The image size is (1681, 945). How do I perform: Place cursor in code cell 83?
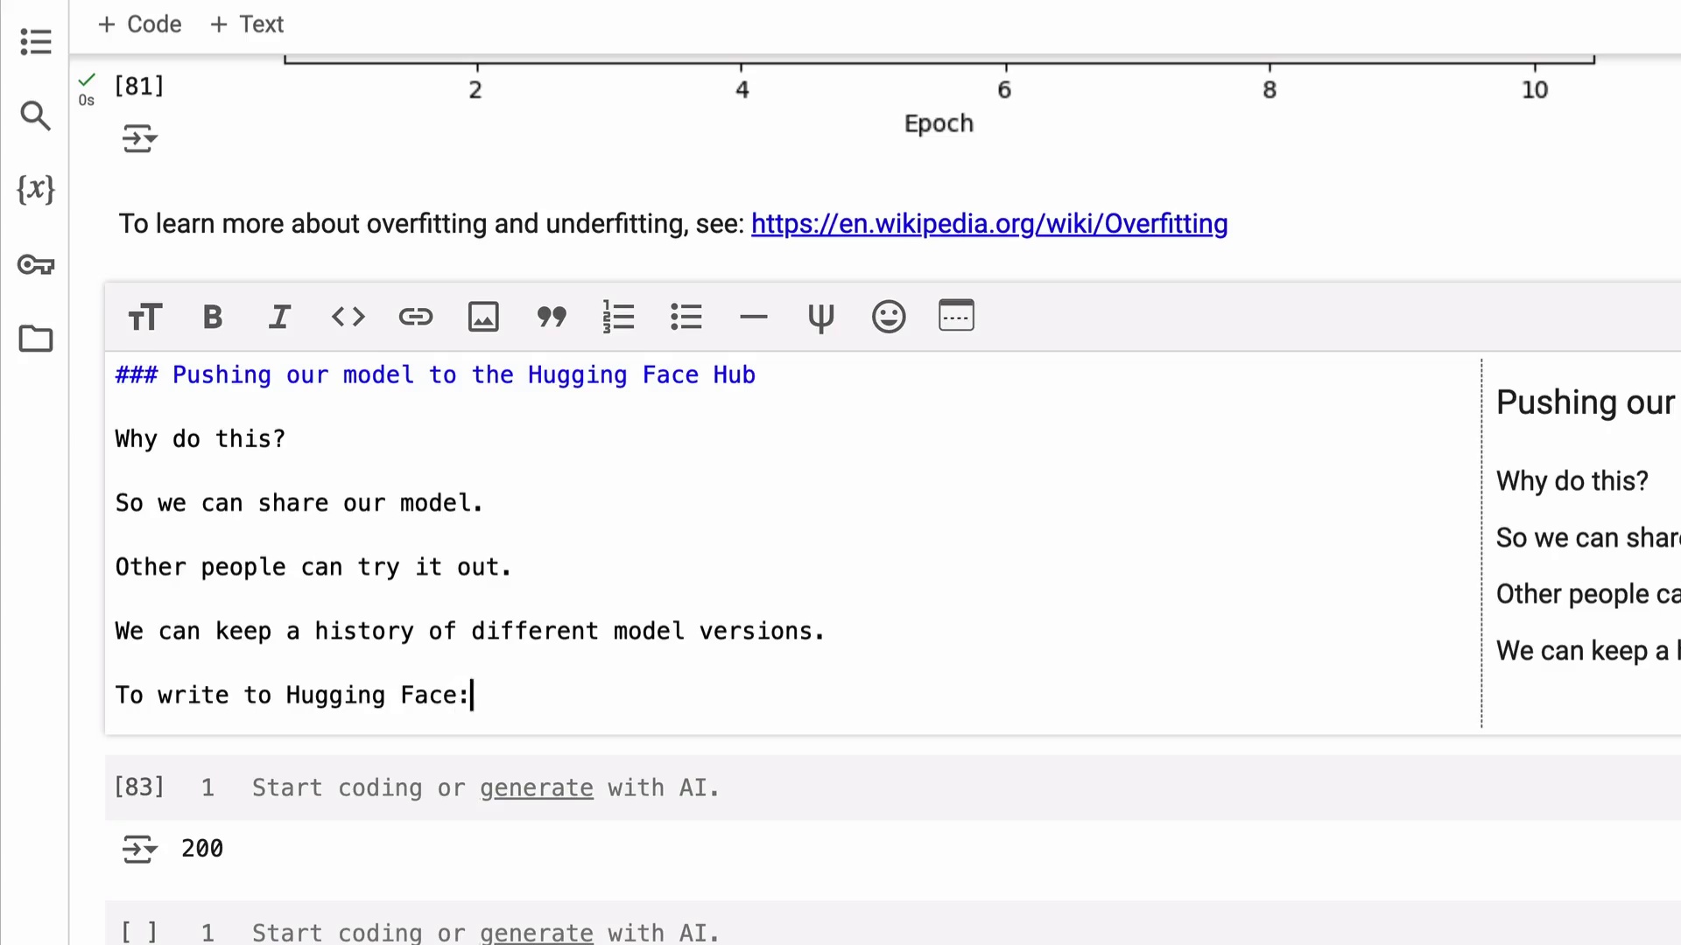(963, 787)
